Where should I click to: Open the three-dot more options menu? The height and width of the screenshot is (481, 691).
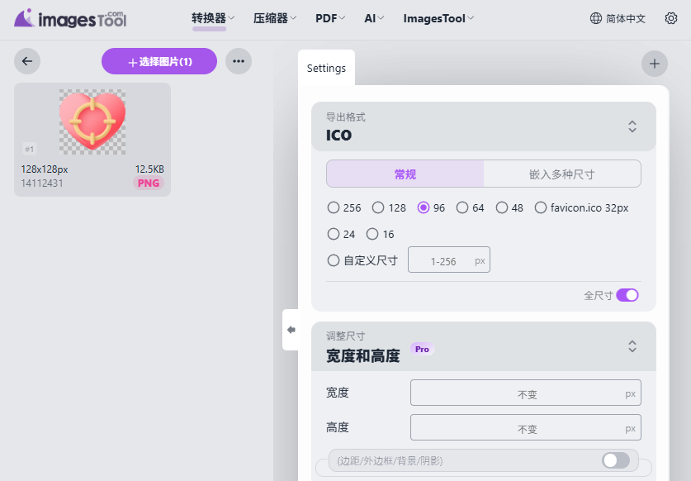click(239, 61)
